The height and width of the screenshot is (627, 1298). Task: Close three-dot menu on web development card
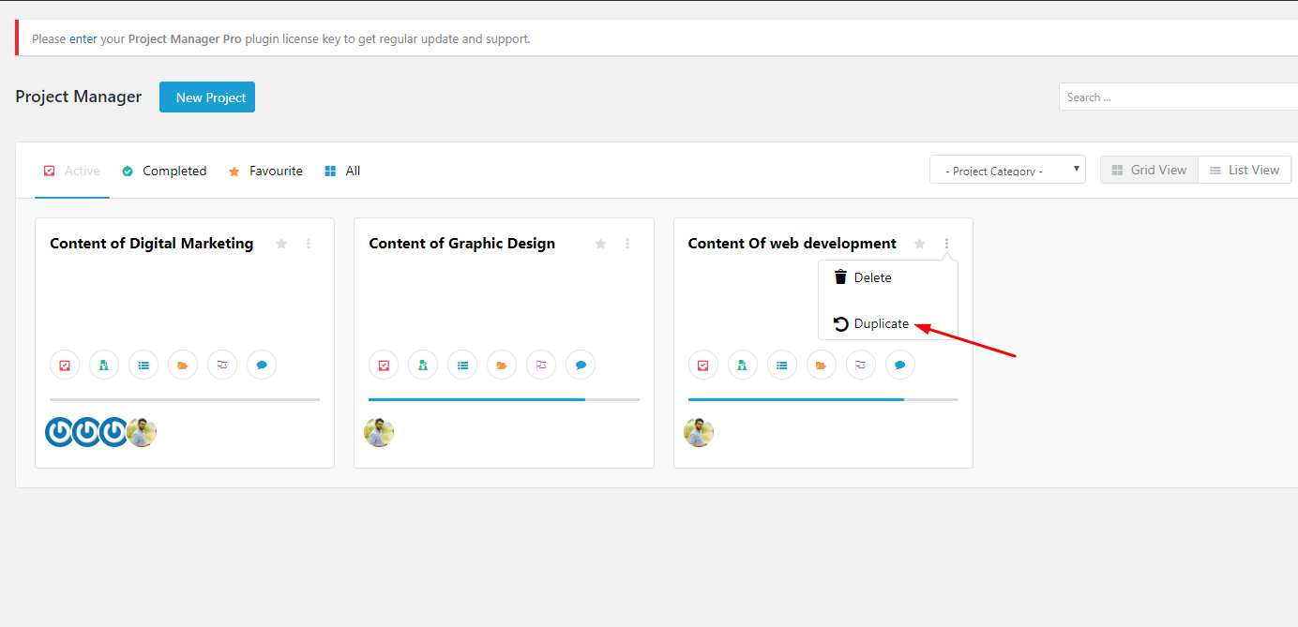click(x=947, y=244)
